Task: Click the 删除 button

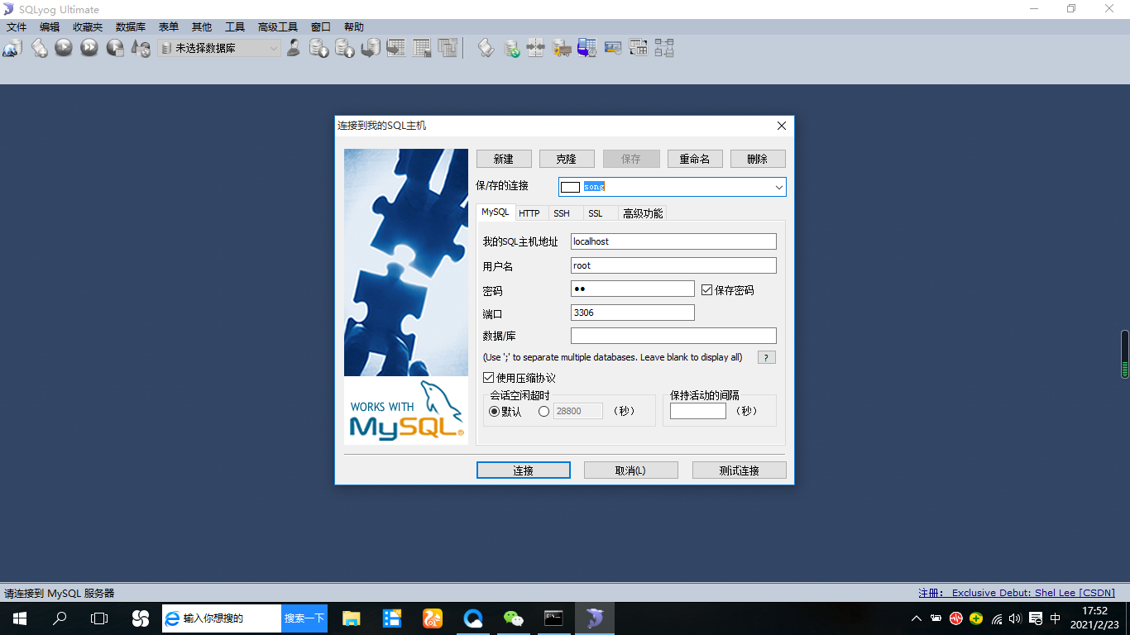Action: (x=758, y=159)
